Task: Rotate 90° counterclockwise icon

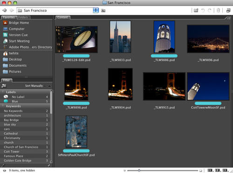Action: [x=203, y=10]
